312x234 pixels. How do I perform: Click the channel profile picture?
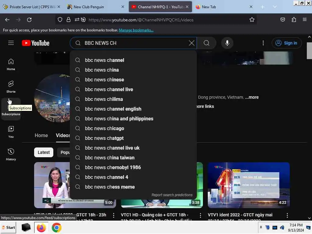click(x=52, y=98)
